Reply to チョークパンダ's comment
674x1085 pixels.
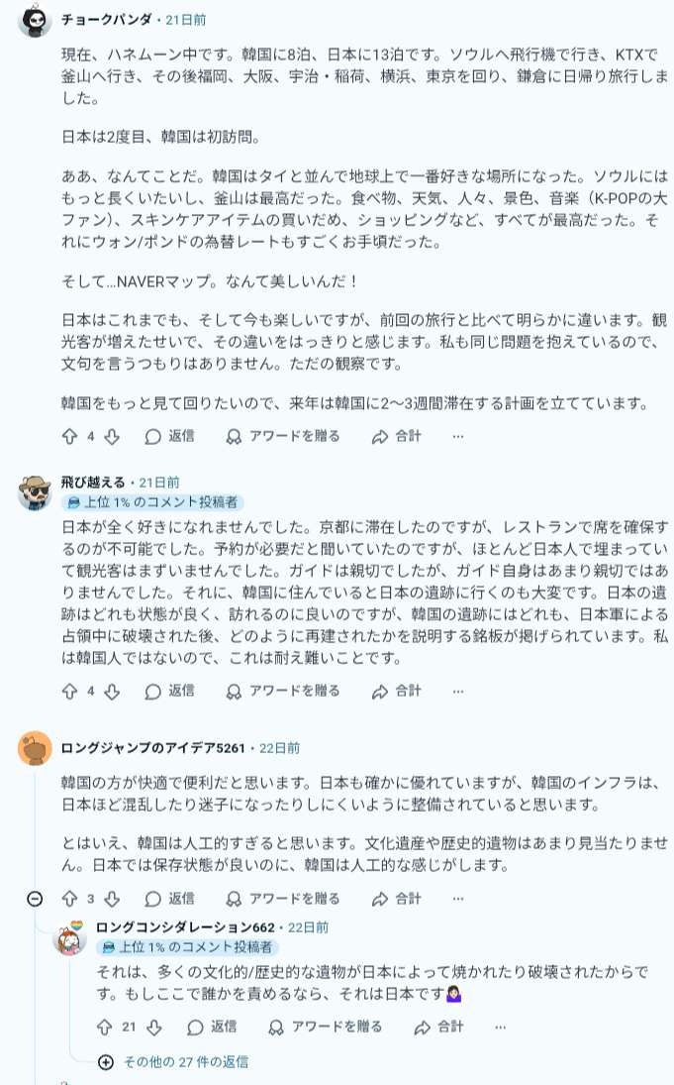click(169, 436)
